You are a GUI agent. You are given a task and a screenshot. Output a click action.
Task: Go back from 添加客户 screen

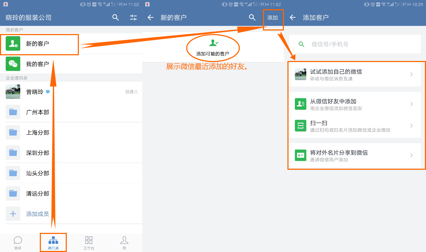(x=293, y=18)
